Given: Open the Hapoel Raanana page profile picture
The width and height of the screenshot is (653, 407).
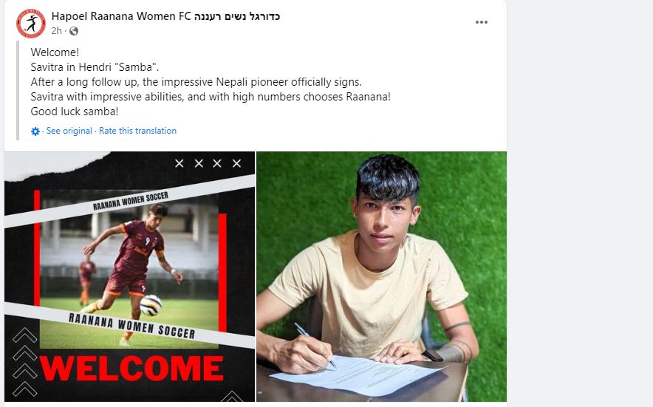Looking at the screenshot, I should [31, 24].
